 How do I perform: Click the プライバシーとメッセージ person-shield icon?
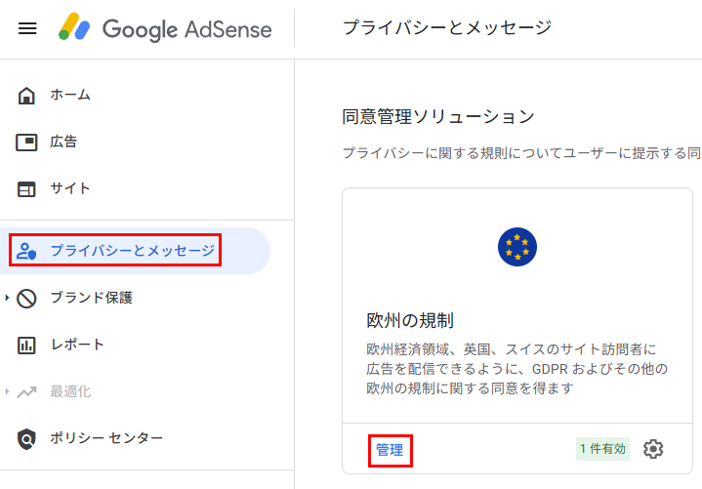click(x=26, y=251)
